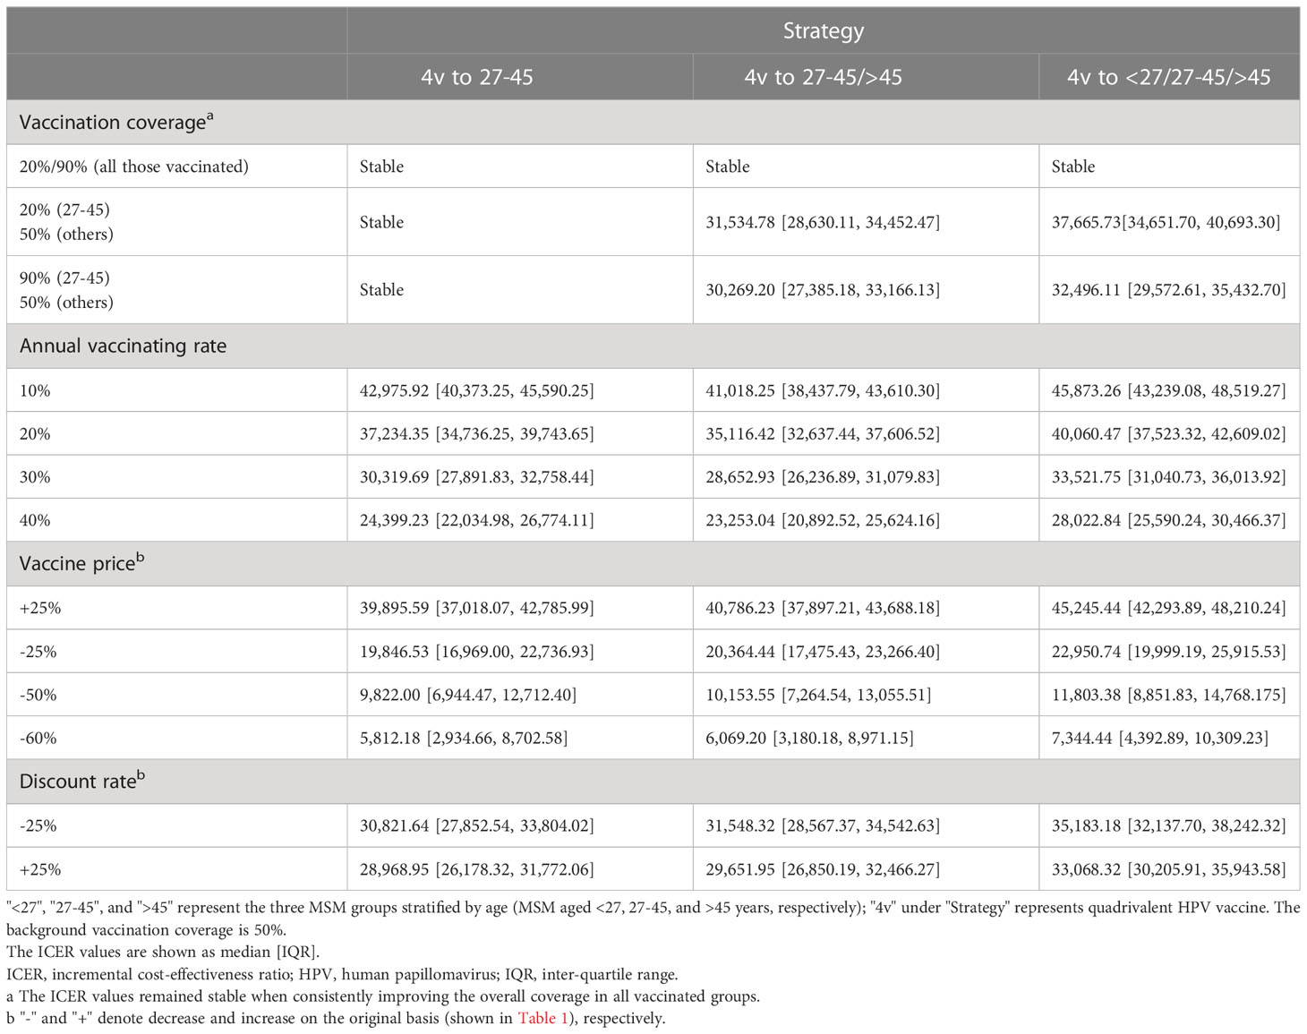Select the Annual vaccinating rate section heading

(x=123, y=346)
